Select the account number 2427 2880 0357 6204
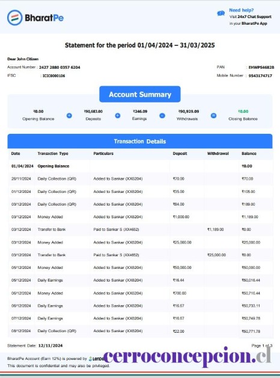 [x=59, y=68]
